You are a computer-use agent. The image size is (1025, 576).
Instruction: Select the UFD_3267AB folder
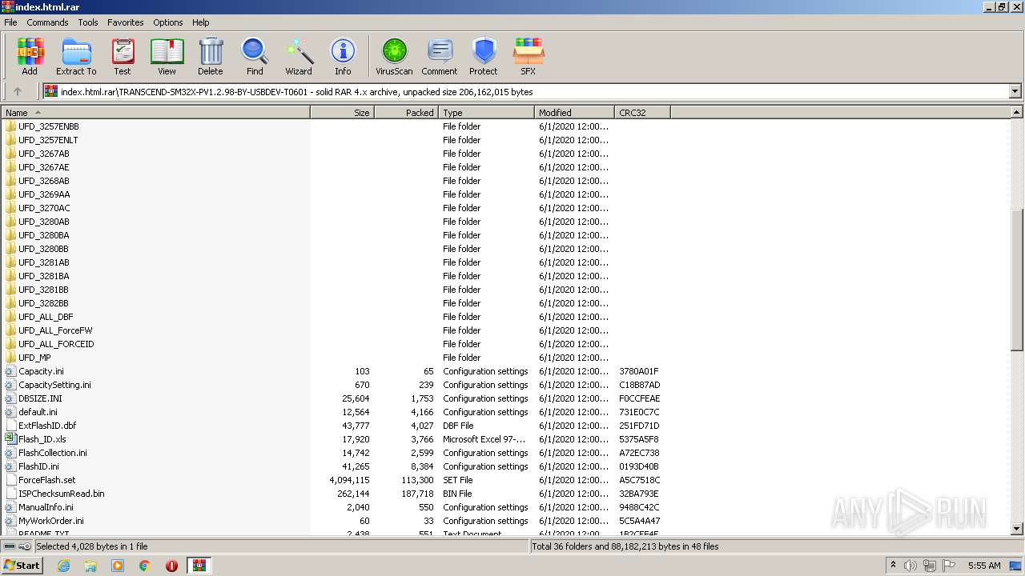coord(44,154)
